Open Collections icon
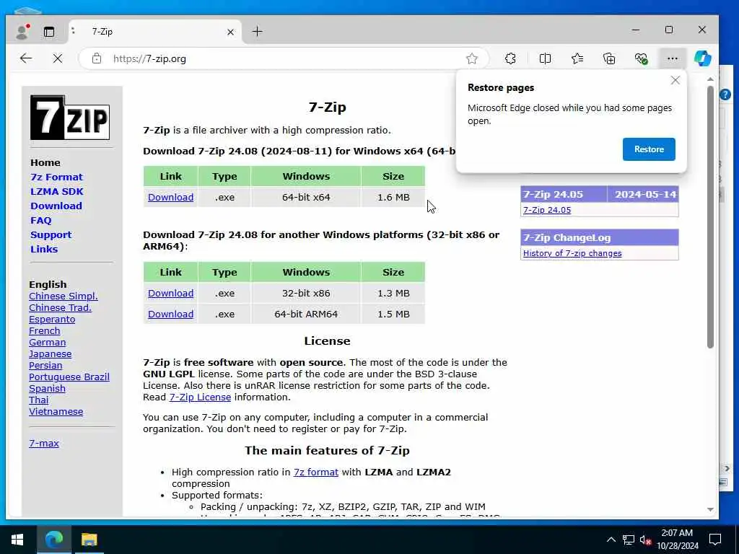Viewport: 739px width, 554px height. (609, 58)
